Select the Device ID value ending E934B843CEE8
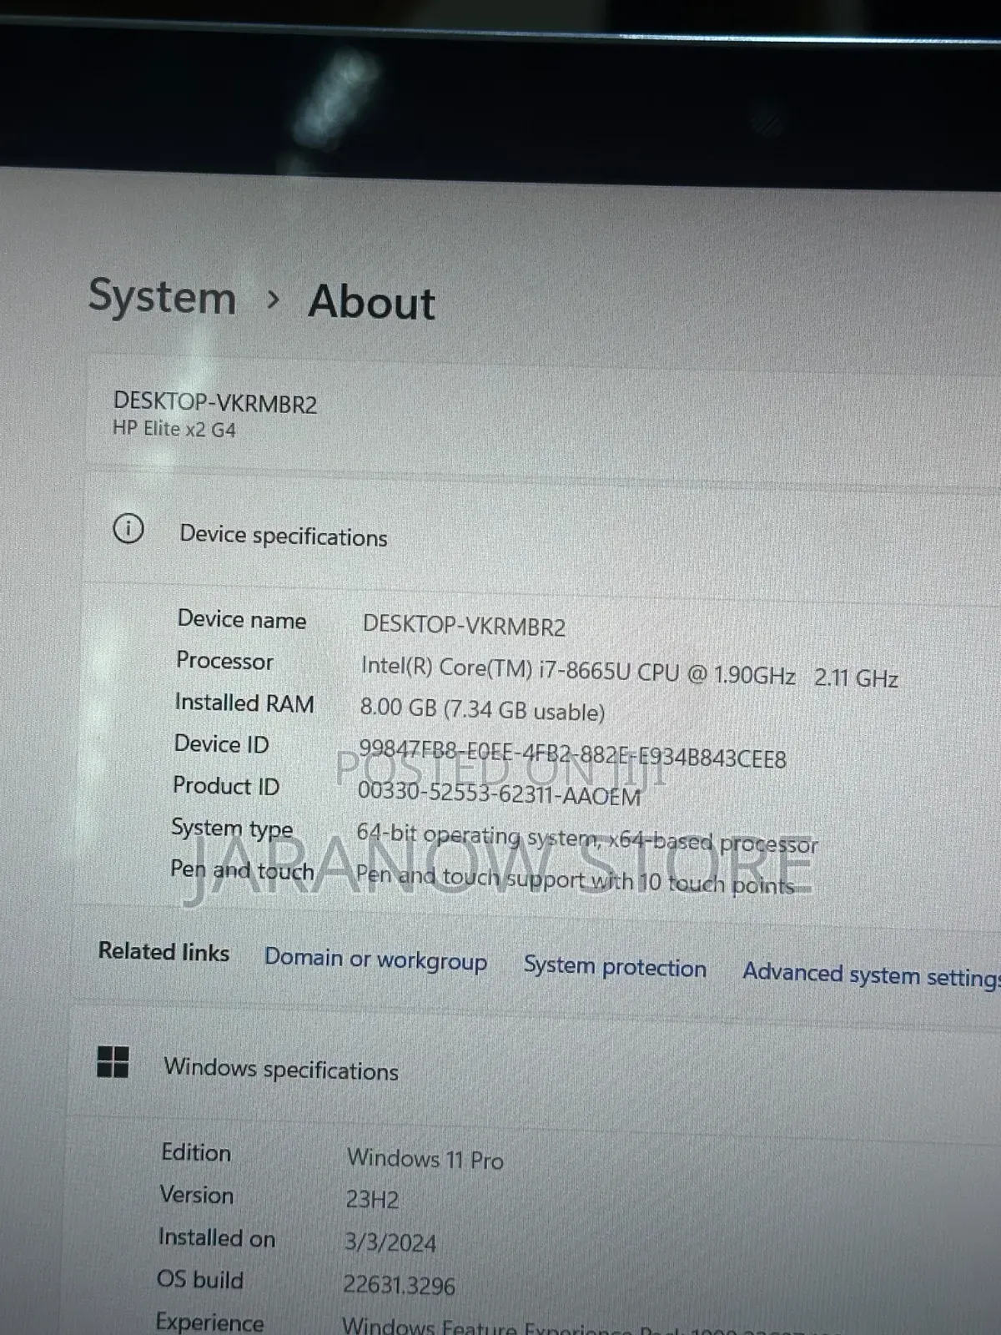The width and height of the screenshot is (1001, 1335). tap(572, 754)
